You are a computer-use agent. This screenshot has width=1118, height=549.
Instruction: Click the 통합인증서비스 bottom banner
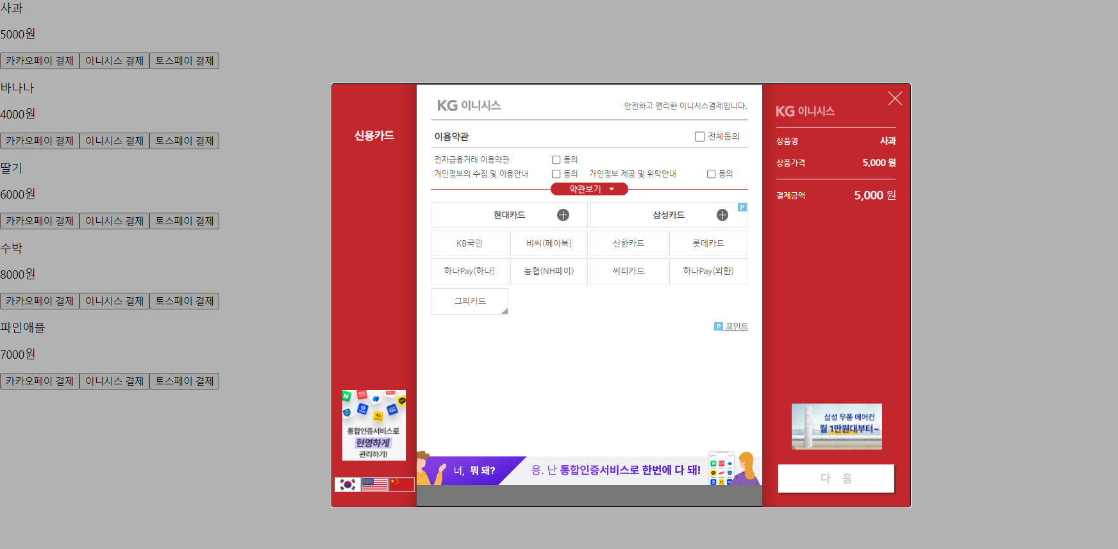pyautogui.click(x=589, y=469)
